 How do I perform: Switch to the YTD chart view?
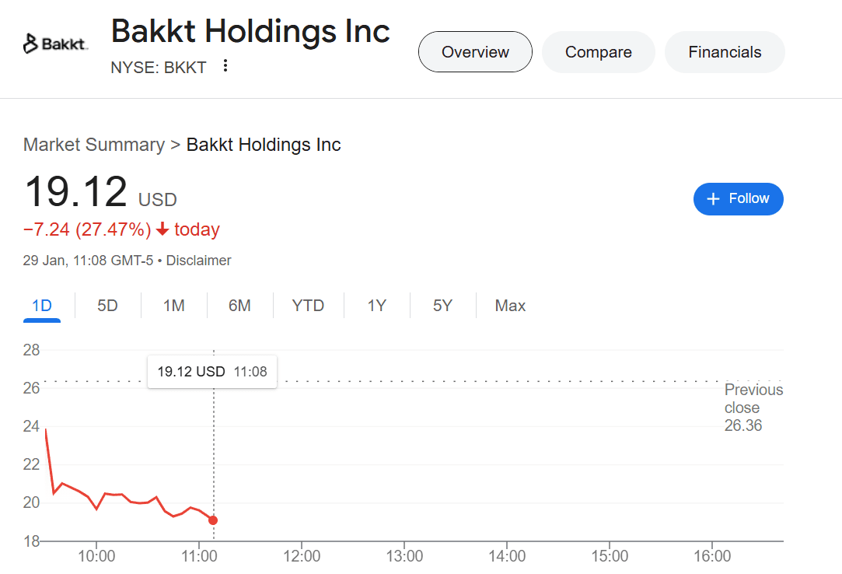(x=308, y=306)
